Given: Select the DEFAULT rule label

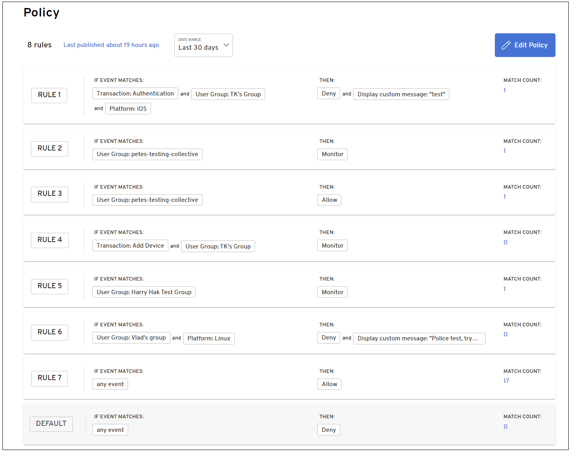Looking at the screenshot, I should click(x=51, y=424).
